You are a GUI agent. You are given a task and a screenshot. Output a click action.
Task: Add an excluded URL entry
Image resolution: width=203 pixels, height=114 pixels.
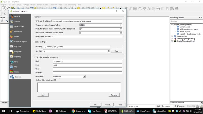43,95
